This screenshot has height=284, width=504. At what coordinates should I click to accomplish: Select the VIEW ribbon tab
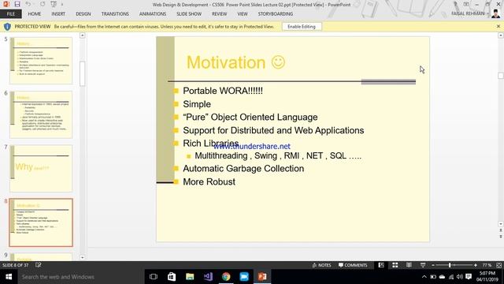point(243,14)
